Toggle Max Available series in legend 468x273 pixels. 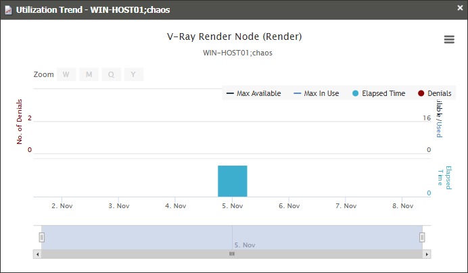pos(253,93)
